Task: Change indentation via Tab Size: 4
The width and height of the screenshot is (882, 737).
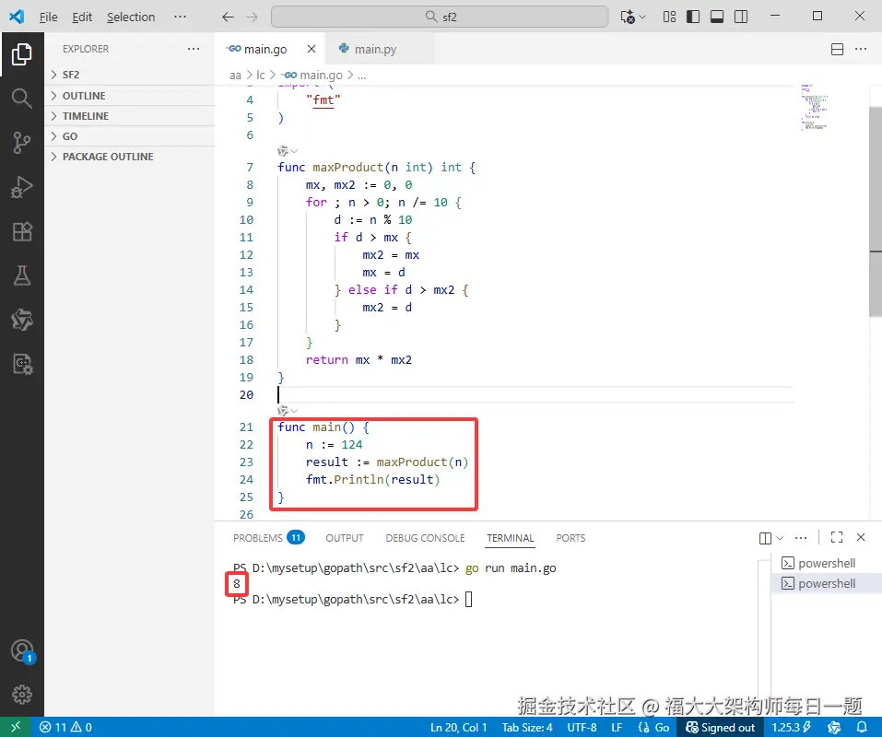Action: [x=527, y=728]
